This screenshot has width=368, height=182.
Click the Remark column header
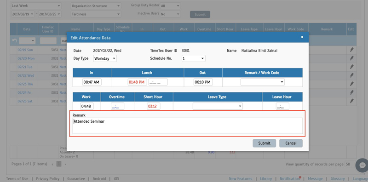point(327,29)
